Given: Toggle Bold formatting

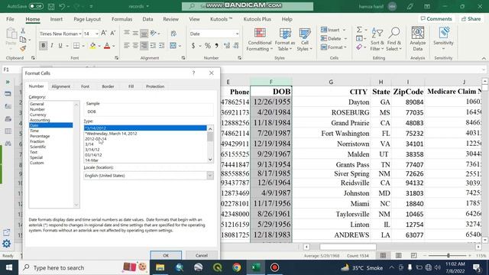Looking at the screenshot, I should pos(43,46).
